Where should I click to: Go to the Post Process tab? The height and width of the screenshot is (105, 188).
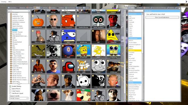click(x=70, y=8)
